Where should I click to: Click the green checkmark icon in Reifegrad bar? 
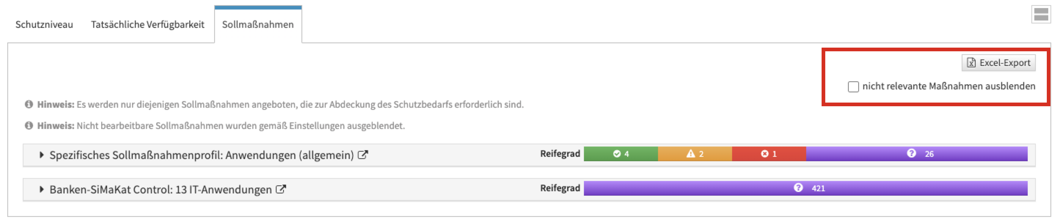[617, 154]
